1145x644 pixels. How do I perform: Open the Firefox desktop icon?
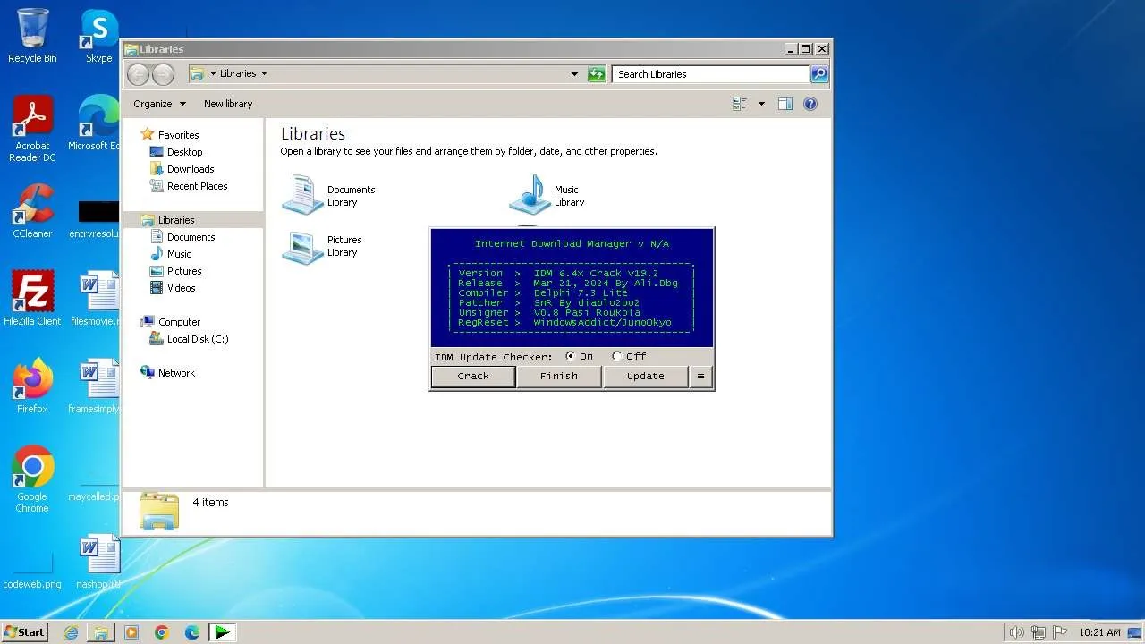point(32,386)
